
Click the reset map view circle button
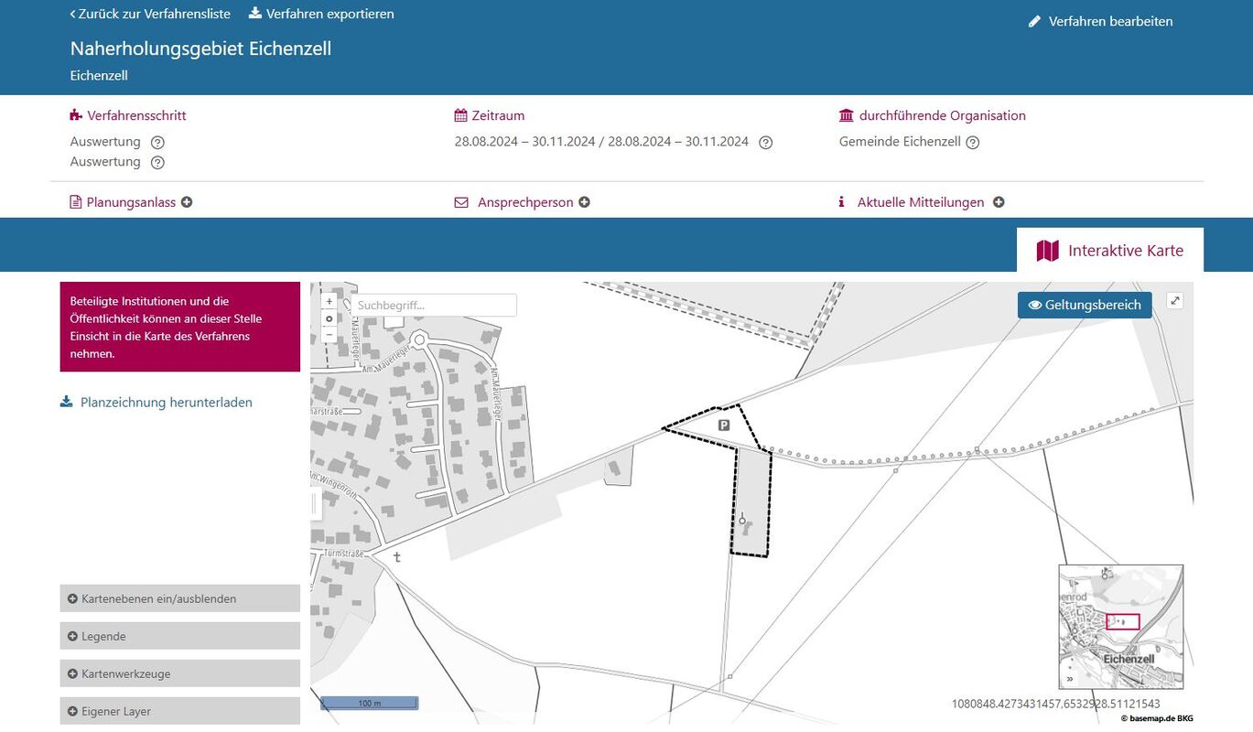click(329, 318)
